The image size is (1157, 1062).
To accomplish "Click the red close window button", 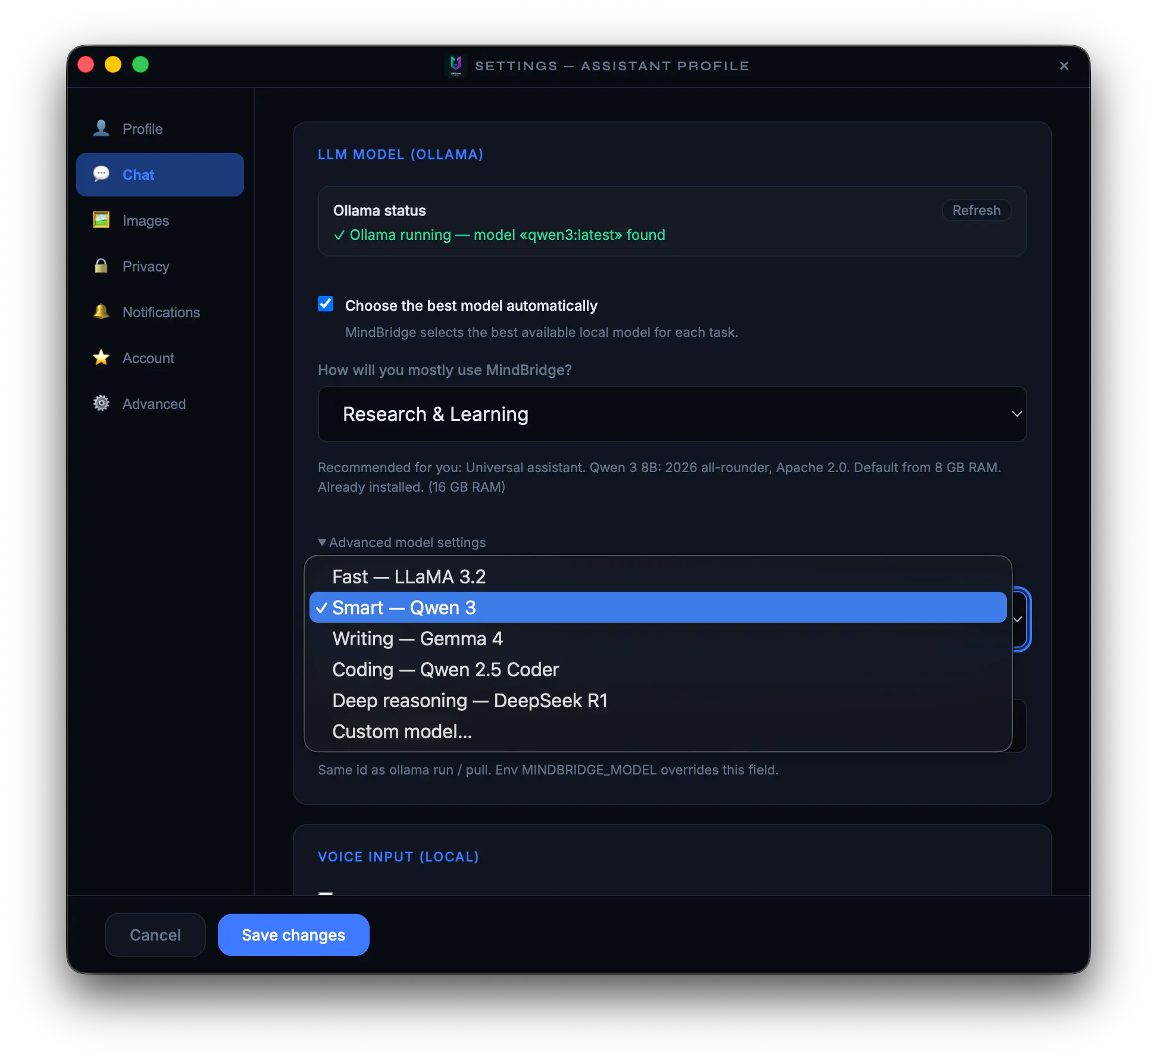I will point(86,64).
